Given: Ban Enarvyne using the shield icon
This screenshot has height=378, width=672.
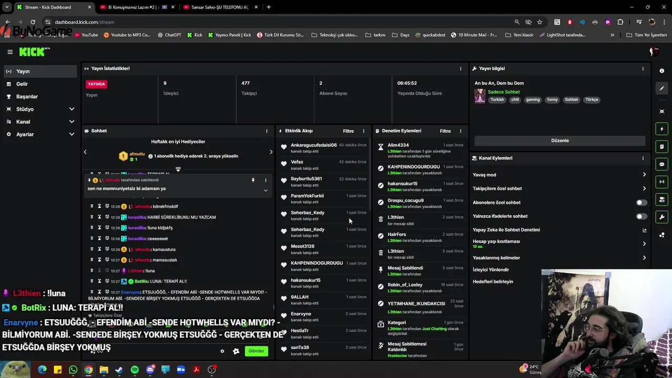Looking at the screenshot, I should [107, 292].
